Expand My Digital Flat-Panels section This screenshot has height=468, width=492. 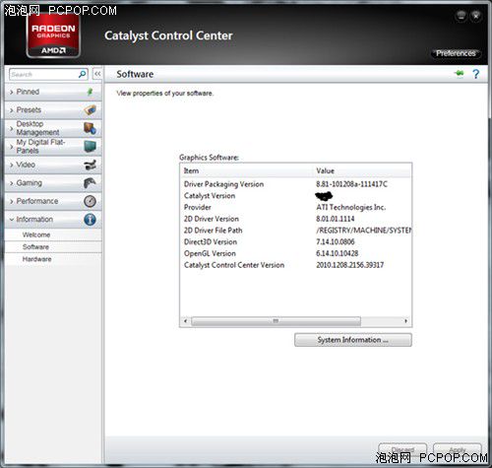[x=53, y=147]
